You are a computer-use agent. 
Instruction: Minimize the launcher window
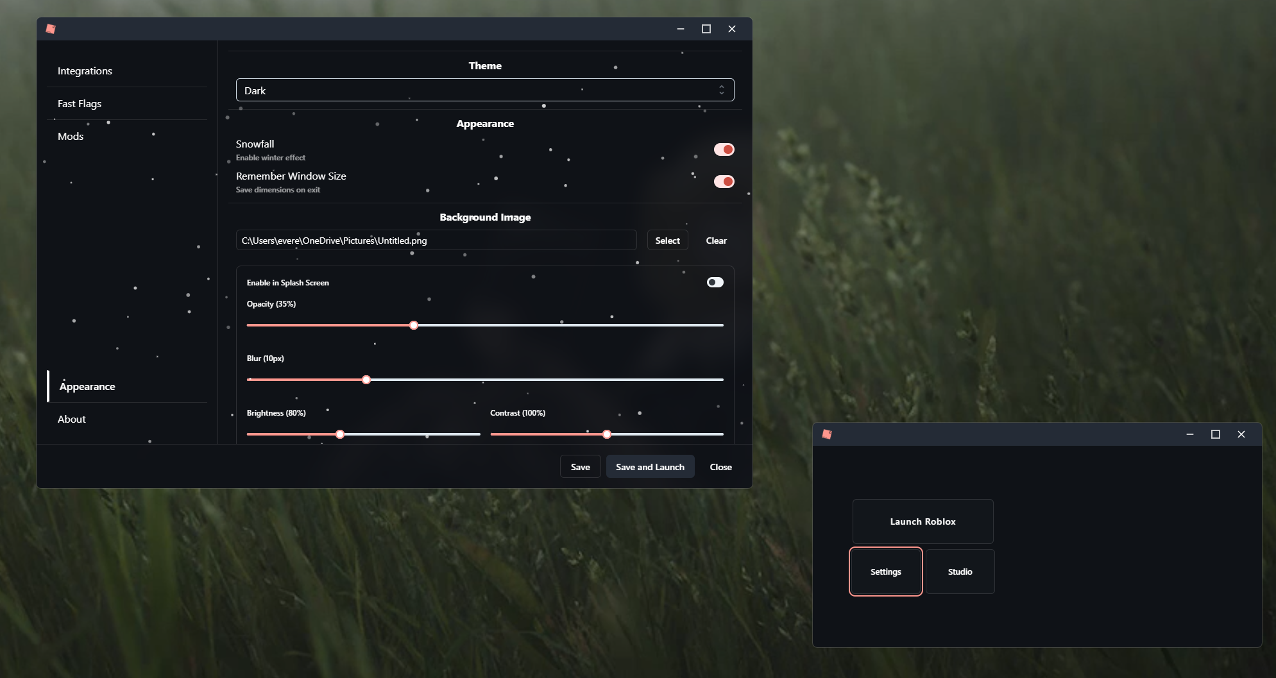click(x=1190, y=434)
